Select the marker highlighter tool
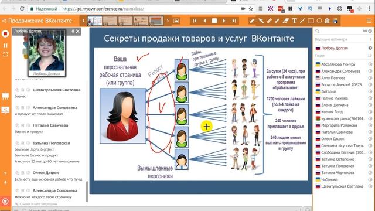Image resolution: width=375 pixels, height=211 pixels. click(x=269, y=21)
